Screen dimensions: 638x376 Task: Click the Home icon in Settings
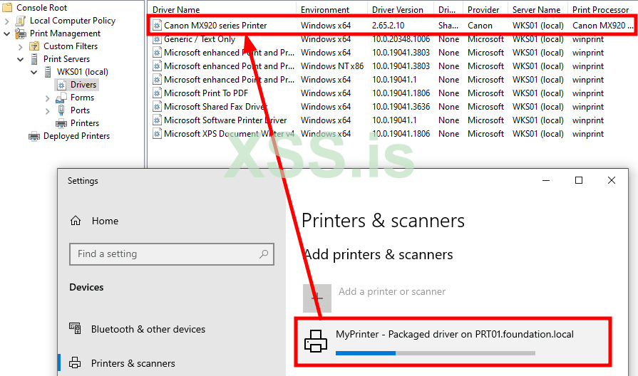[x=76, y=221]
